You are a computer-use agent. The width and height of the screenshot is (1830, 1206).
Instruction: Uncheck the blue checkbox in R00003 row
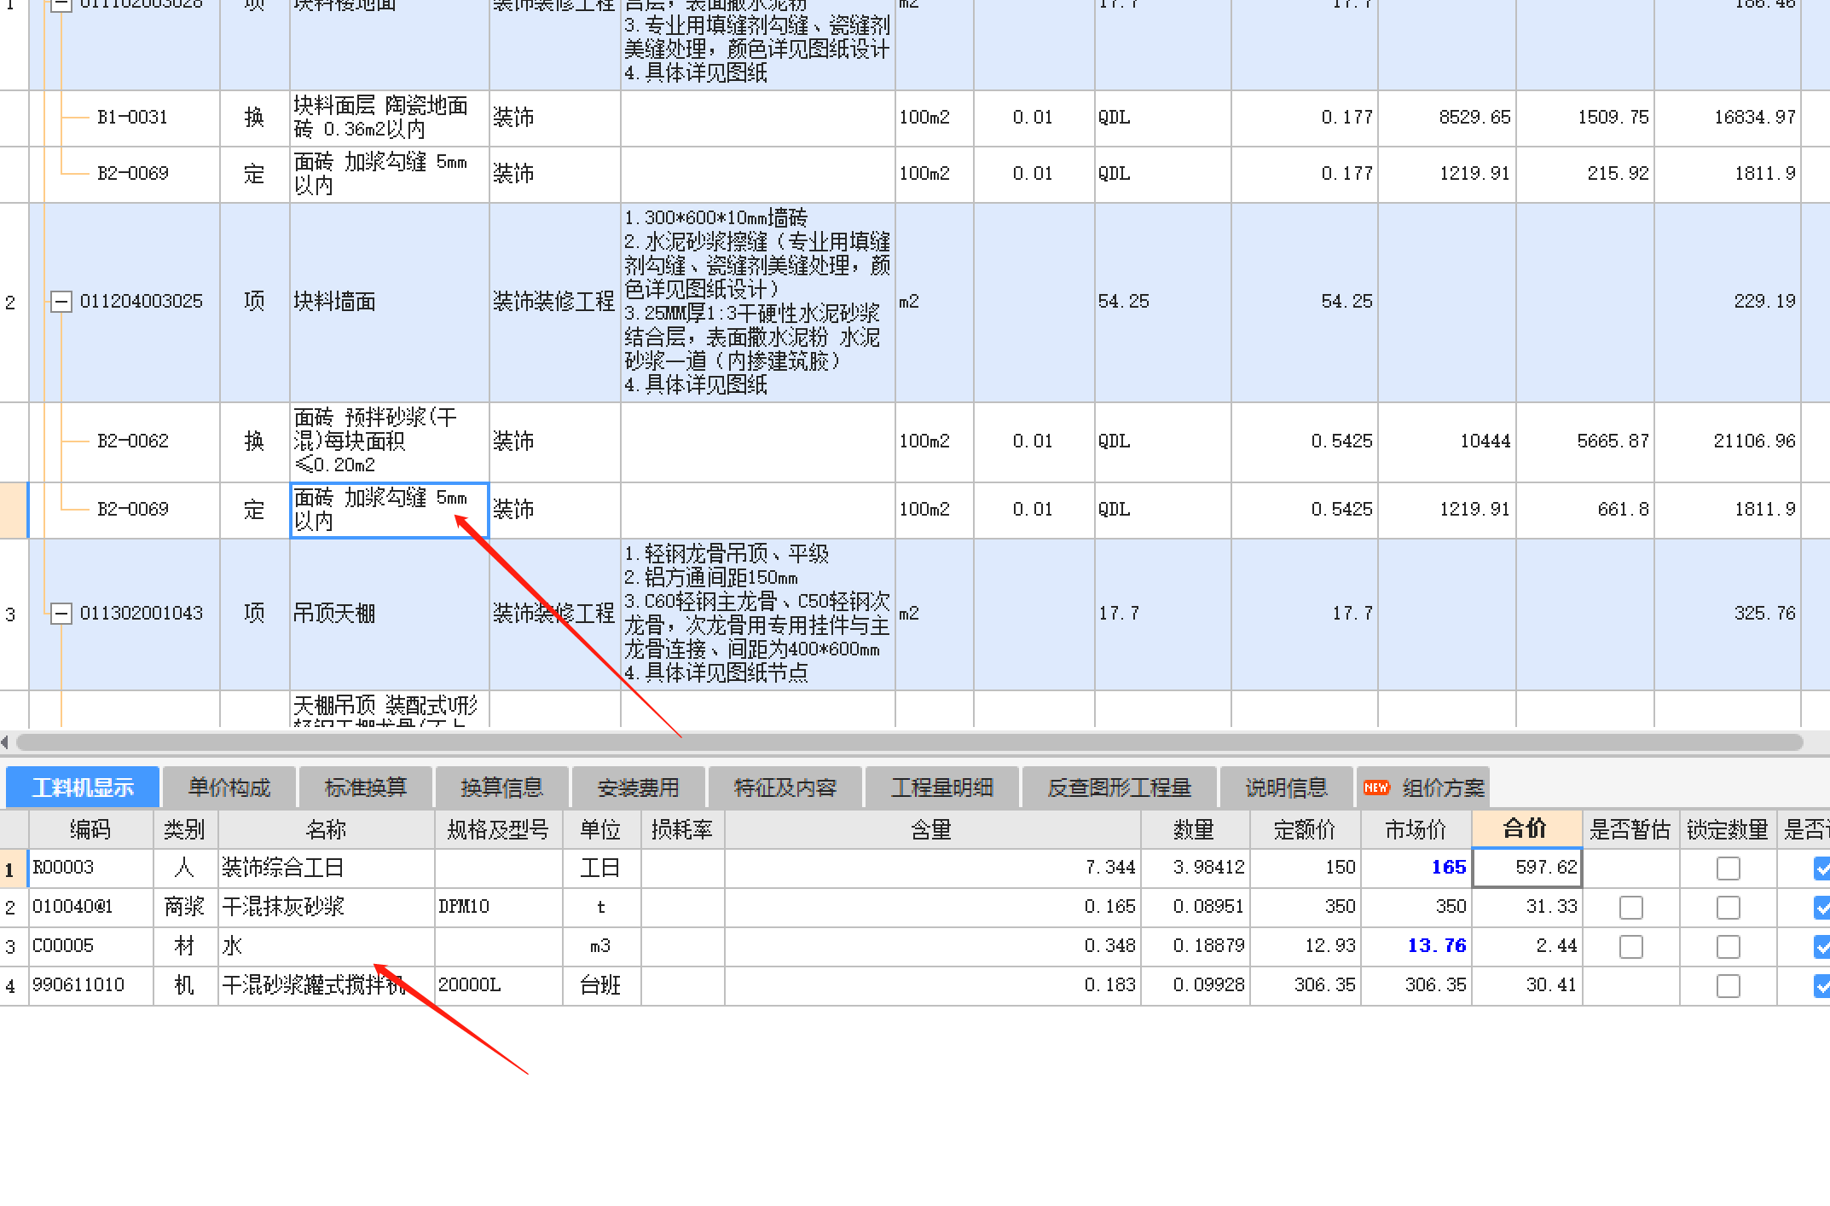point(1822,868)
